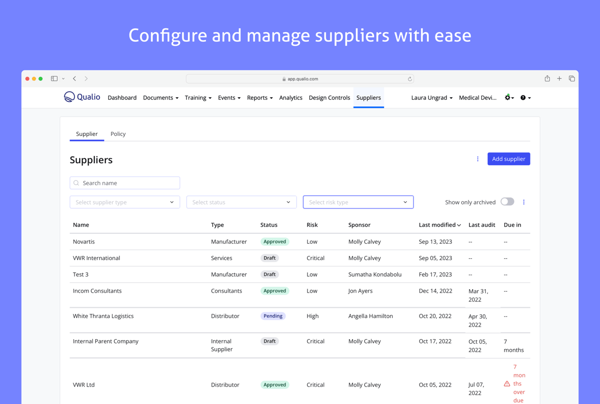The image size is (600, 404).
Task: Open the three-dot menu beside Add supplier
Action: click(x=477, y=159)
